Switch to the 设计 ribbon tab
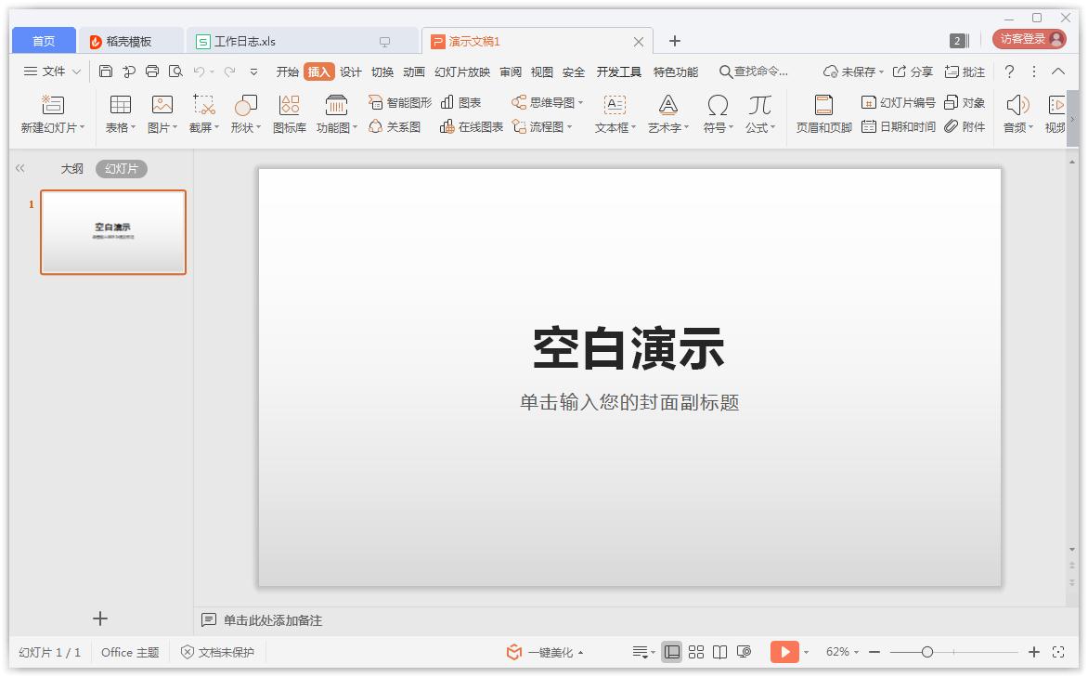Image resolution: width=1088 pixels, height=677 pixels. 349,71
